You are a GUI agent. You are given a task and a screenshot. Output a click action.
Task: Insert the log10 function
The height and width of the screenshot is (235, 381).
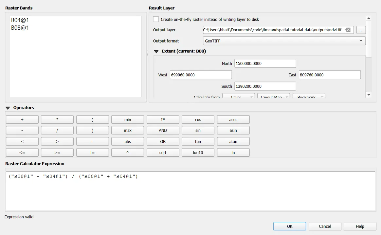coord(198,153)
